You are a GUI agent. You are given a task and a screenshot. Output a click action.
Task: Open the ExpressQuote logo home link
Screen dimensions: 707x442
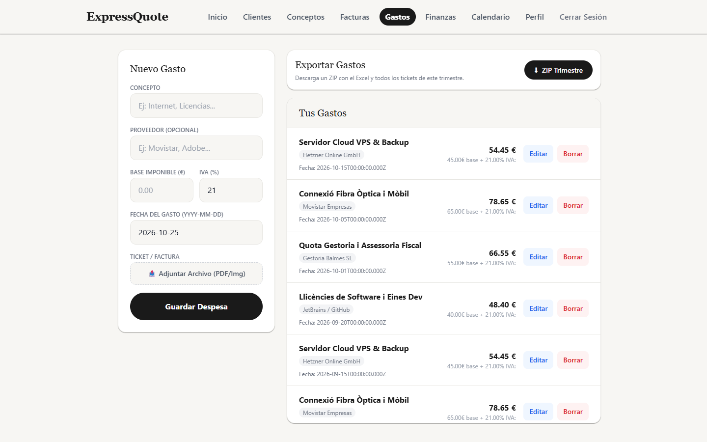(128, 17)
